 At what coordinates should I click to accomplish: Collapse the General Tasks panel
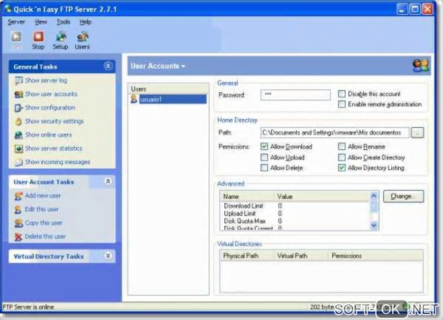108,66
